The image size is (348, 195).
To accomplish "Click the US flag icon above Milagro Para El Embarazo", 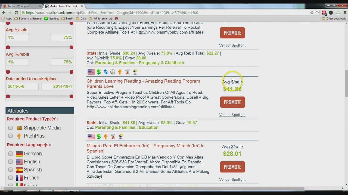I will point(91,136).
